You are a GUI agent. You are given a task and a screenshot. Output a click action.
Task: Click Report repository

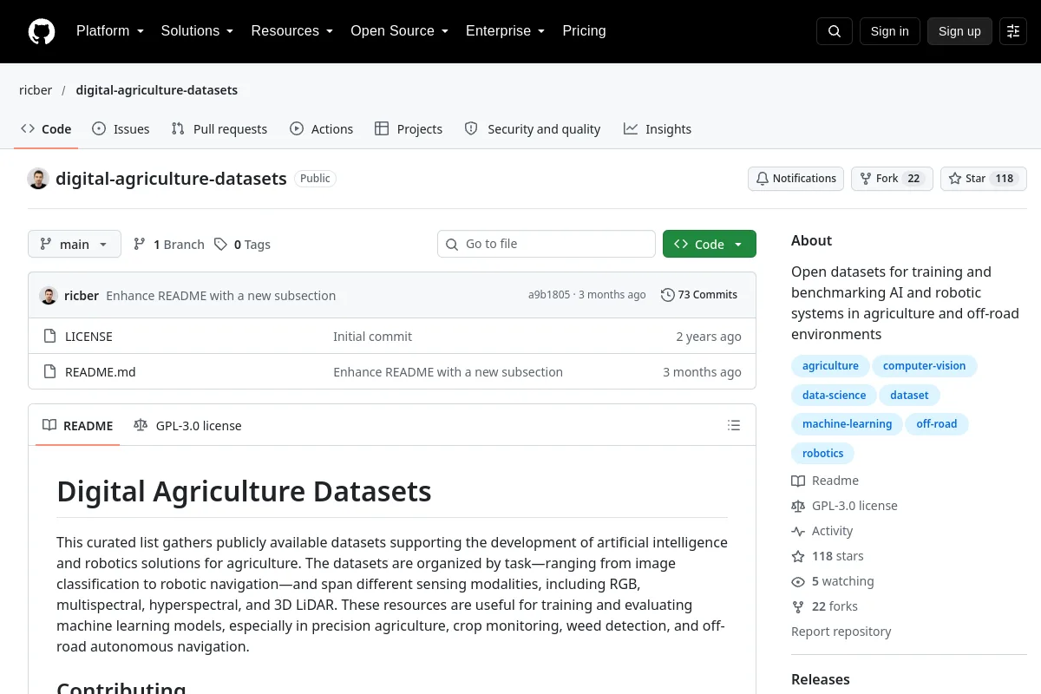click(841, 632)
